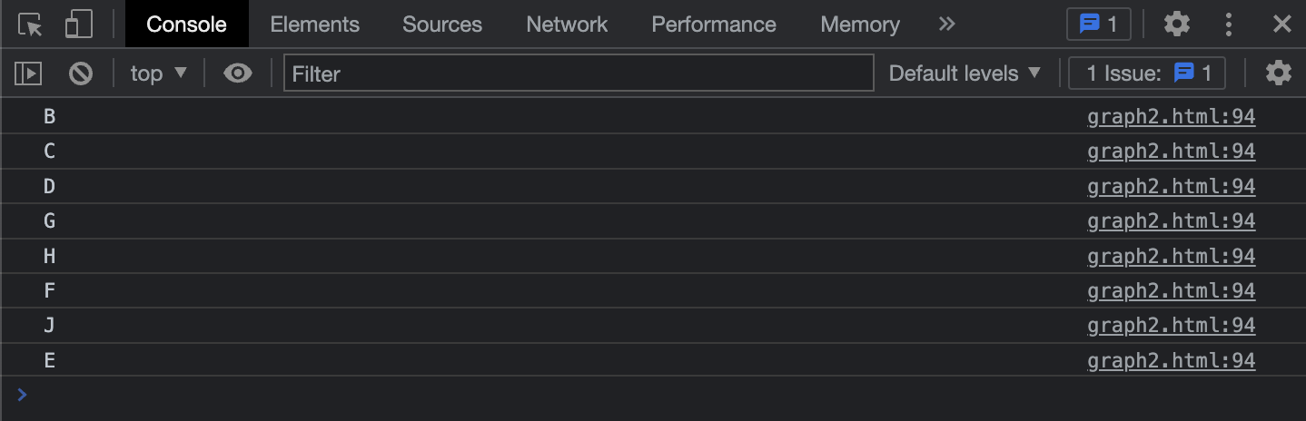Open the graph2.html:94 link beside log E

(1171, 360)
